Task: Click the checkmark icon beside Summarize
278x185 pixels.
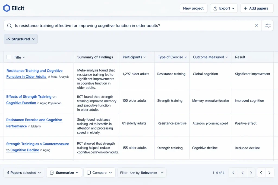Action: click(x=52, y=173)
